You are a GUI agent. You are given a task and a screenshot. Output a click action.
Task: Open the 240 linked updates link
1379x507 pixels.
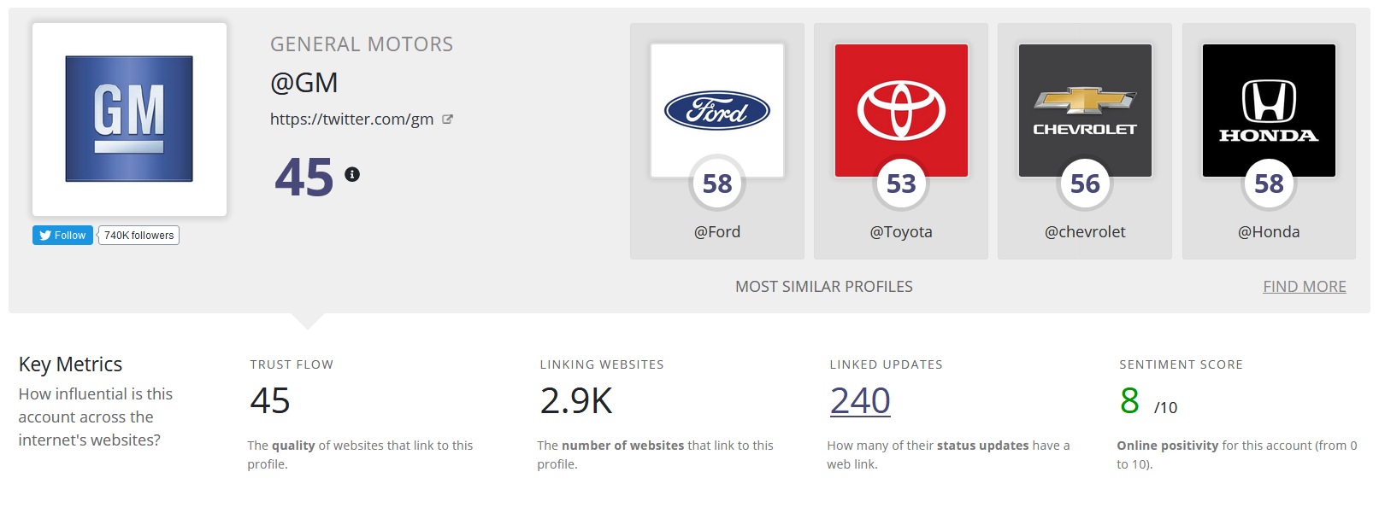pos(860,400)
